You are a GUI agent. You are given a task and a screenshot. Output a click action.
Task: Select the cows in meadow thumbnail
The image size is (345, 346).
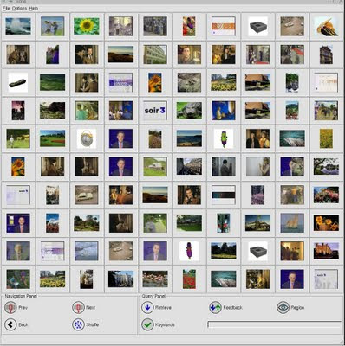(x=18, y=138)
